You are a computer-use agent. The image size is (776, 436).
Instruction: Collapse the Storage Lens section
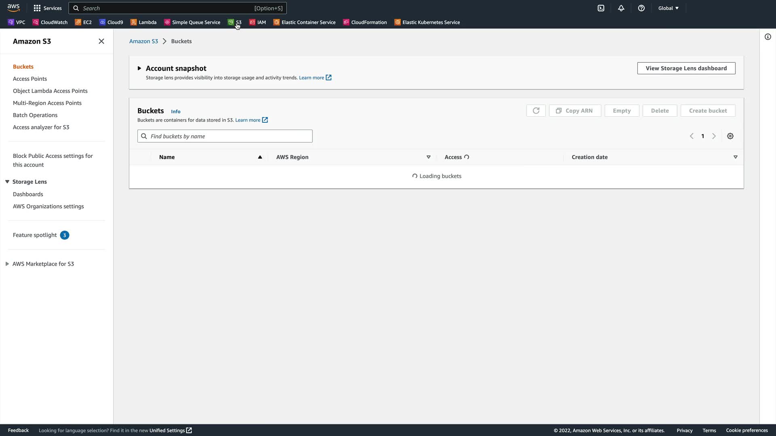7,182
